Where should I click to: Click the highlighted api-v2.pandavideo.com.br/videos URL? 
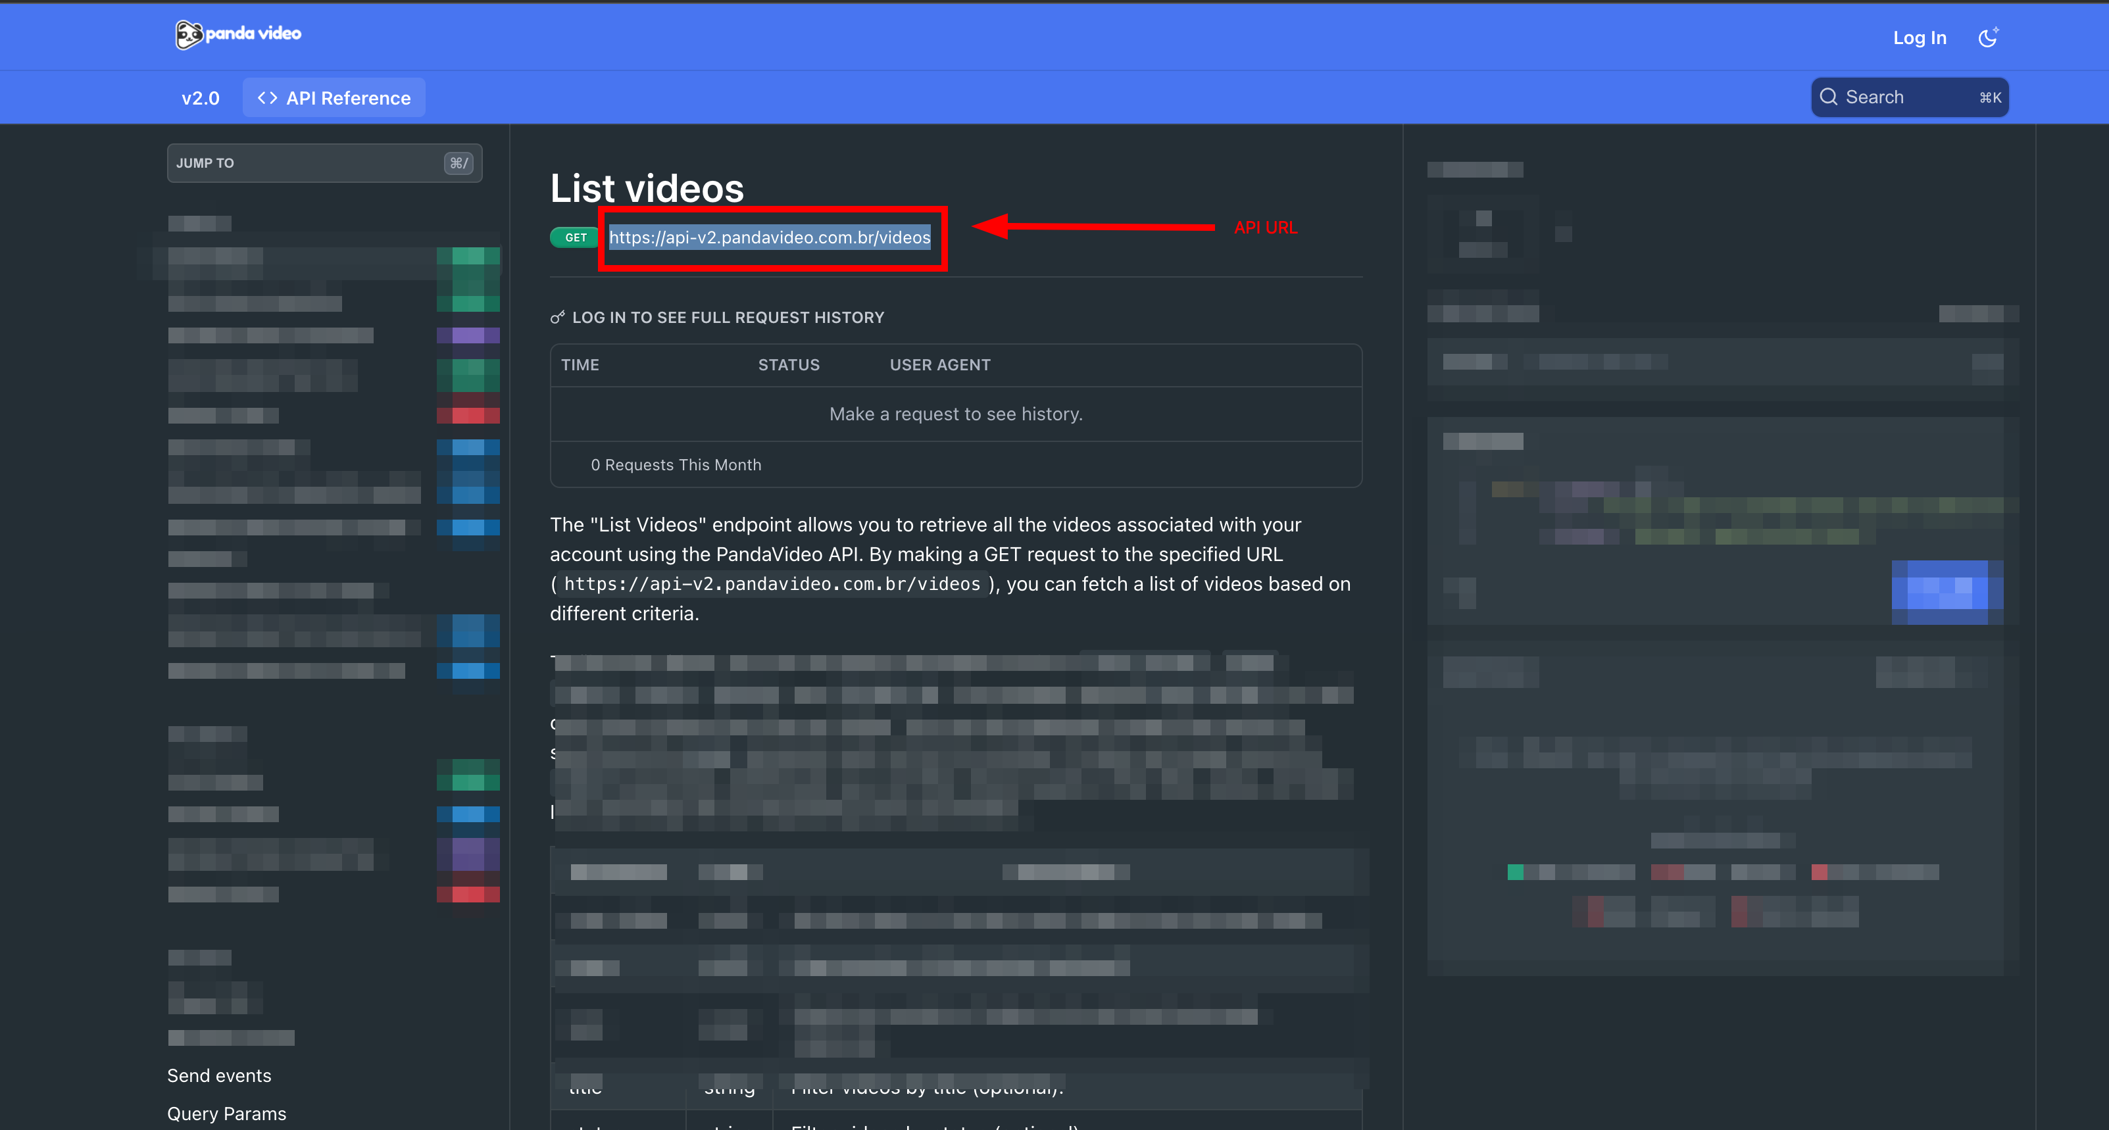pos(770,237)
